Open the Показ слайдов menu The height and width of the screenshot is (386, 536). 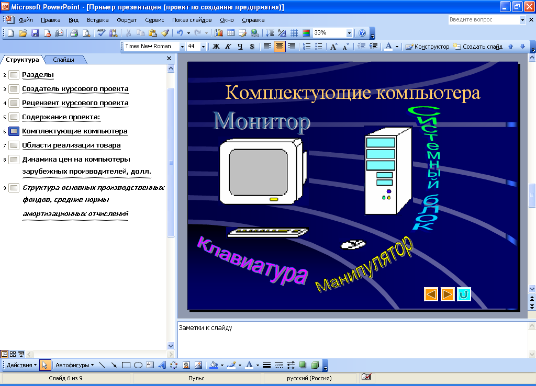click(x=192, y=20)
